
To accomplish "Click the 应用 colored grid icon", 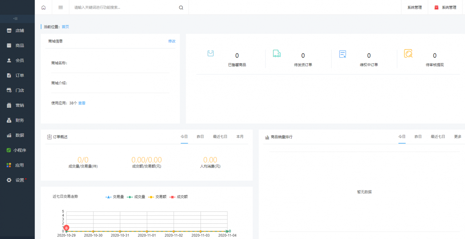I will (9, 165).
